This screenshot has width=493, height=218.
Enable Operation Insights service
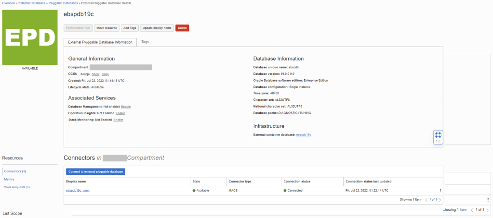pos(120,113)
